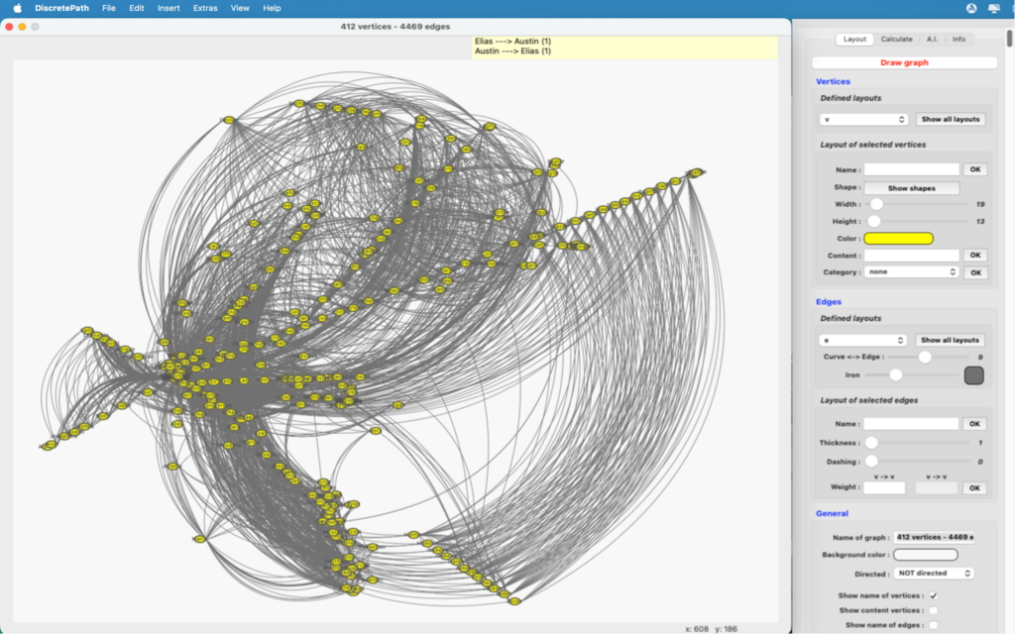Click the gray edge color square
Viewport: 1015px width, 634px height.
(x=973, y=375)
